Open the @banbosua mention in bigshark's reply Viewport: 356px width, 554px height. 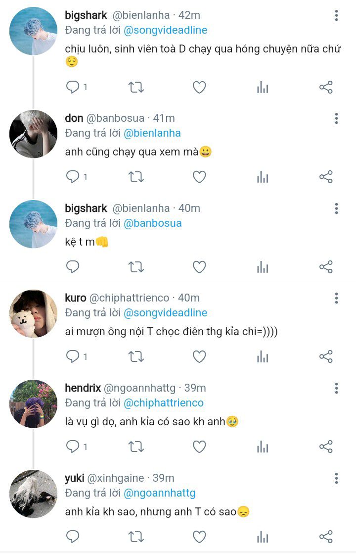pos(152,223)
